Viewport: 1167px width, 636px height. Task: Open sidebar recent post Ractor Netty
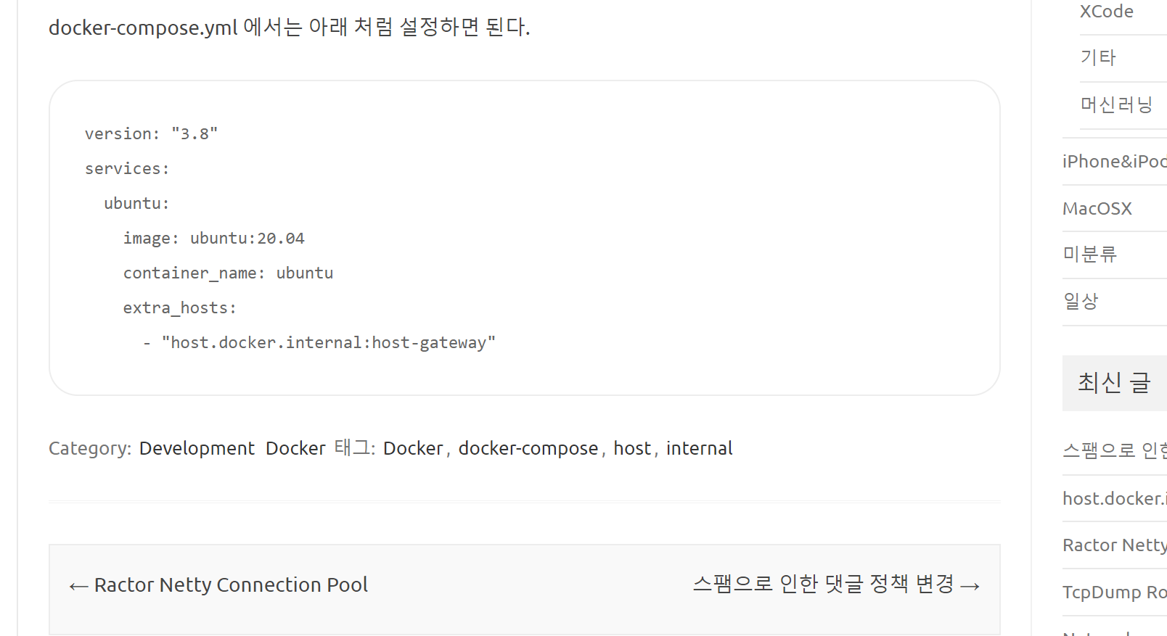click(1114, 545)
